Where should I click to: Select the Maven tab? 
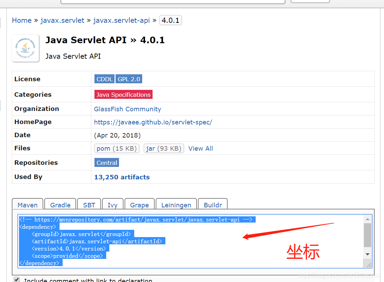(x=27, y=204)
